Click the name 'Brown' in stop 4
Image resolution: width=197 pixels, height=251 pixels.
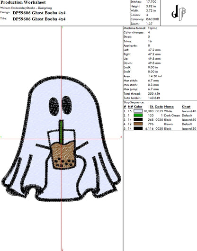click(x=169, y=124)
